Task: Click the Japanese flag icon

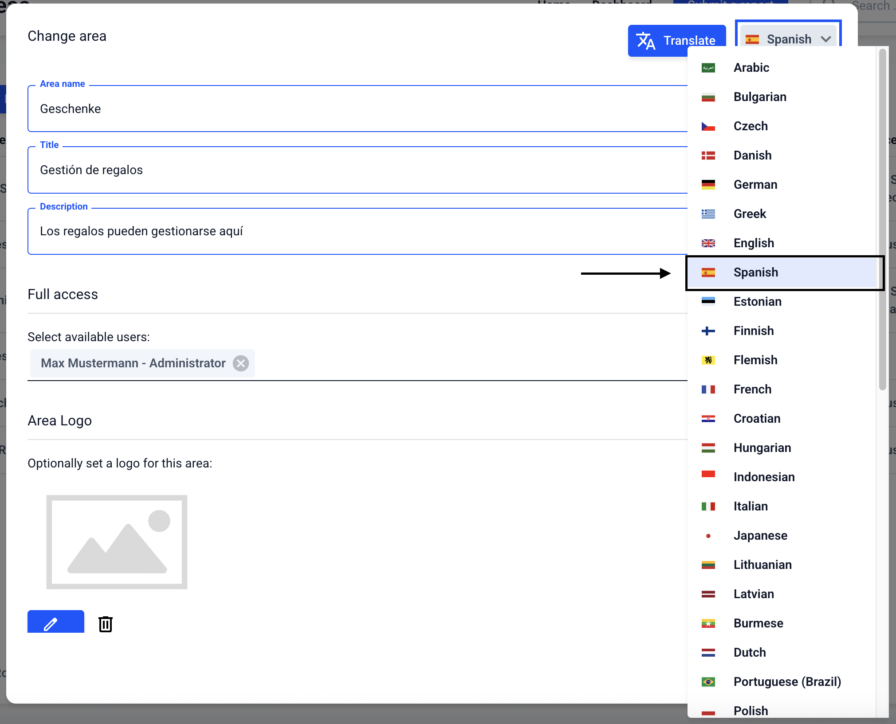Action: (708, 536)
